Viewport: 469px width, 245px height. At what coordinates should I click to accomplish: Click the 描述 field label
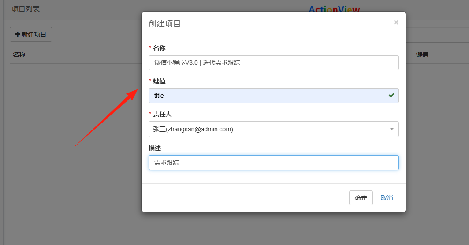pyautogui.click(x=155, y=148)
